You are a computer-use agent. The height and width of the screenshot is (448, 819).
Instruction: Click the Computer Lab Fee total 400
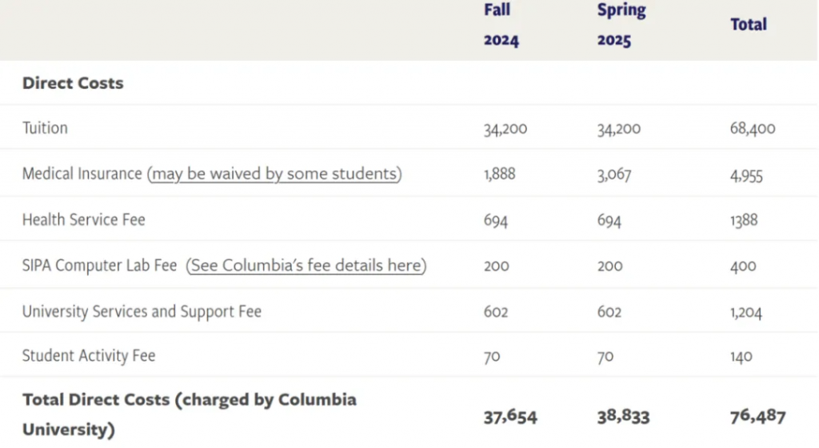point(743,266)
